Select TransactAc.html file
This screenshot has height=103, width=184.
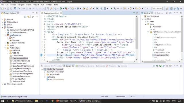pos(18,81)
